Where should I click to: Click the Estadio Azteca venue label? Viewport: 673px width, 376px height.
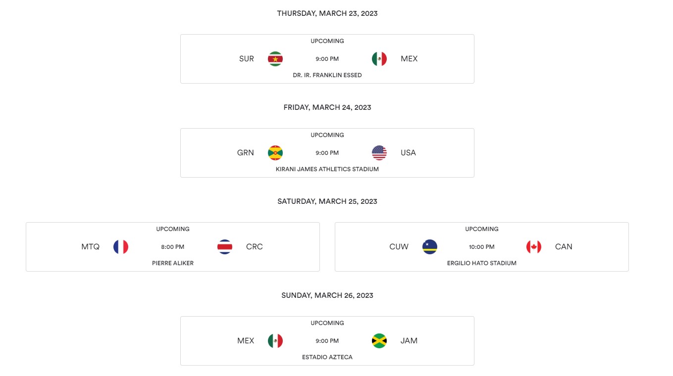click(327, 357)
